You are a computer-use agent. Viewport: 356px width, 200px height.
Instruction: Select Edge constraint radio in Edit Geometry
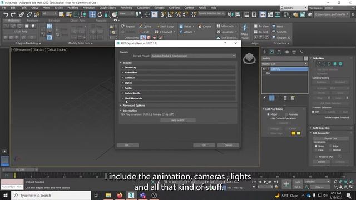click(331, 146)
